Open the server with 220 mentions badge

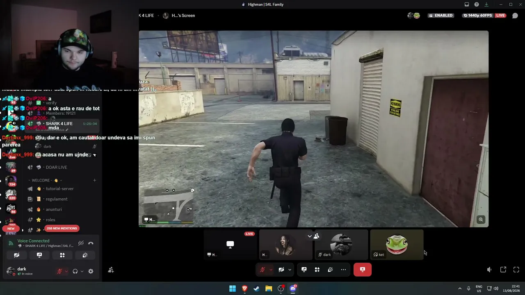pyautogui.click(x=11, y=194)
